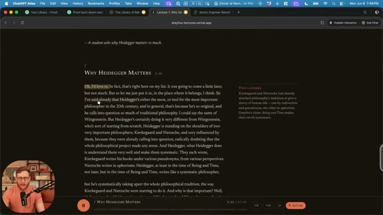Open Spotlight search in the menu bar
Image resolution: width=383 pixels, height=215 pixels.
[x=333, y=4]
